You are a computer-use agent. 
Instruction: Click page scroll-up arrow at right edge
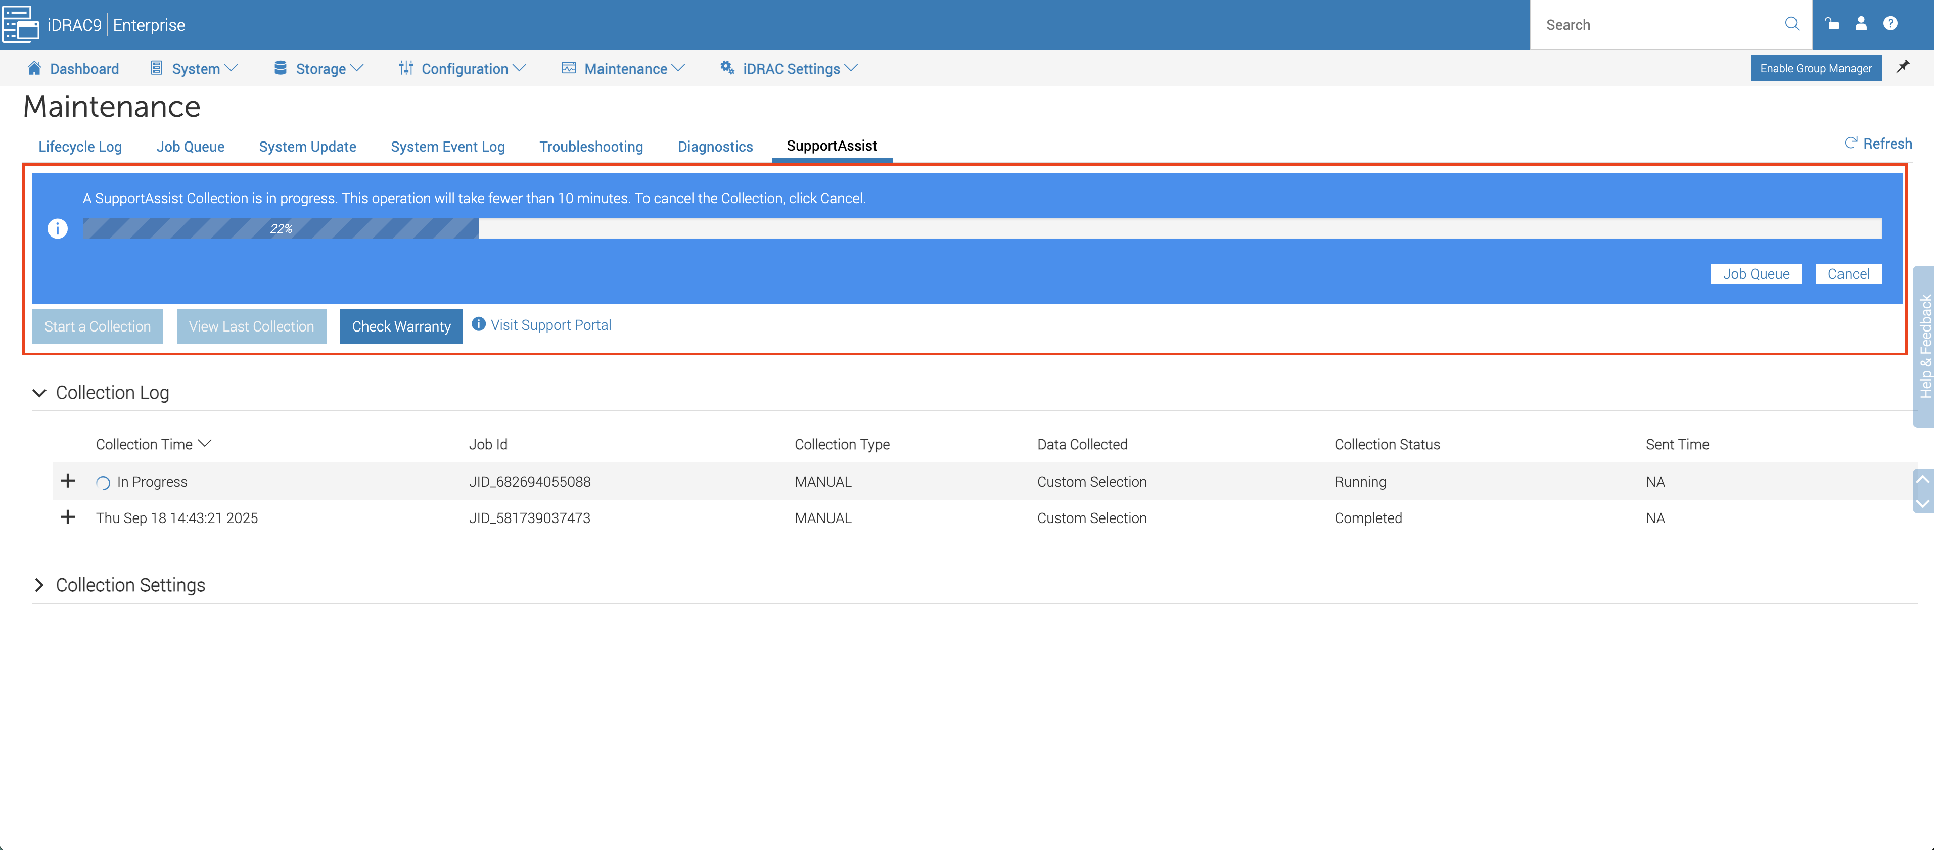[x=1923, y=480]
